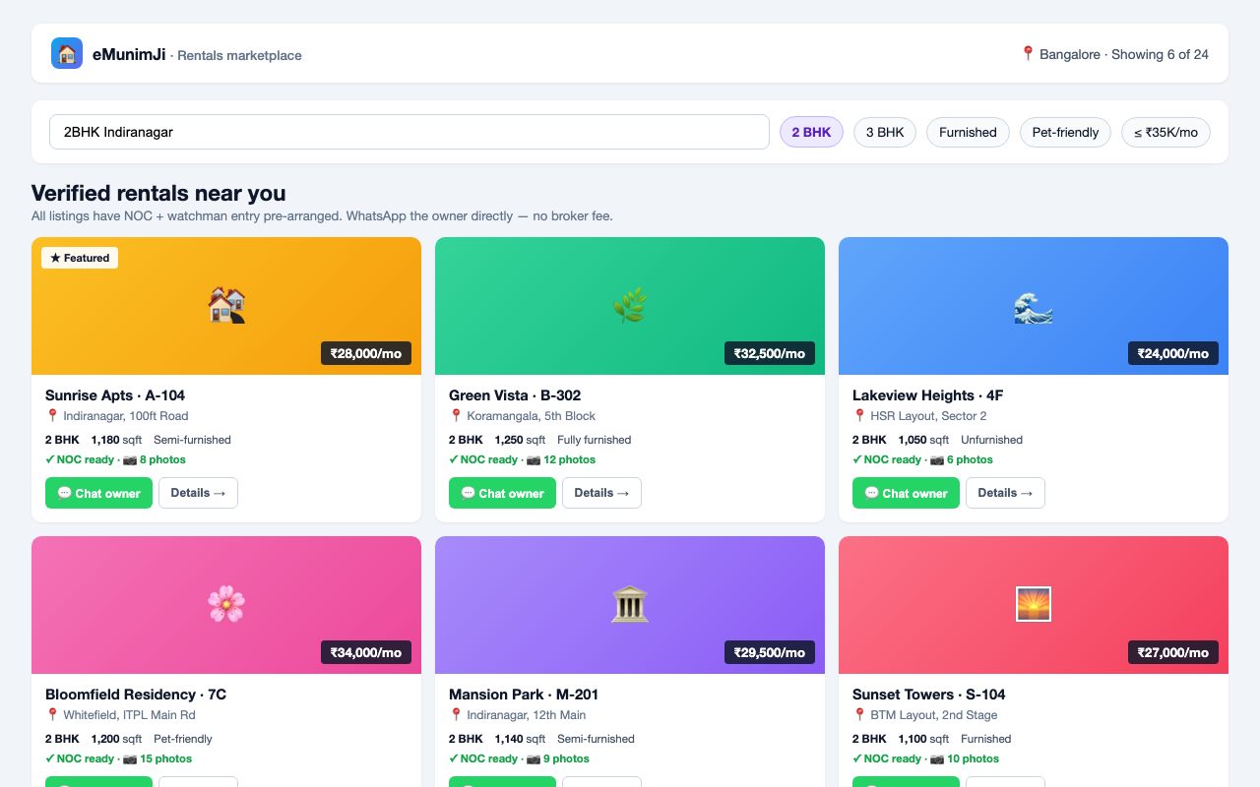The height and width of the screenshot is (787, 1260).
Task: Click the Unfurnished label on Lakeview Heights
Action: click(x=992, y=440)
